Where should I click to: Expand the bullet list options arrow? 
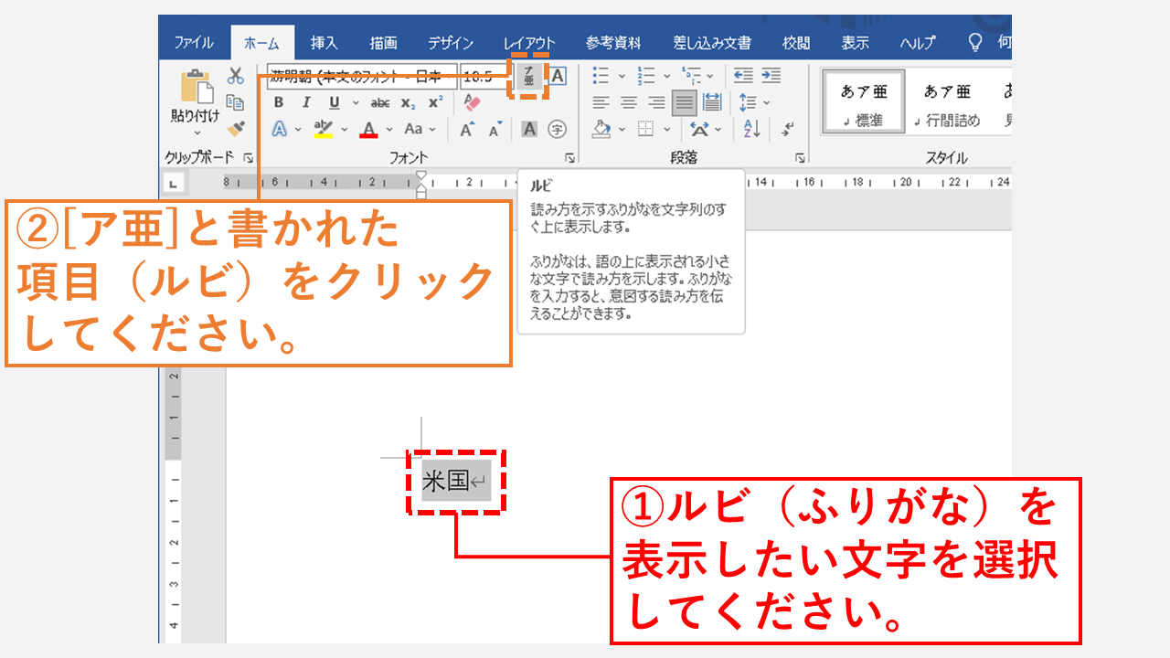pos(622,76)
